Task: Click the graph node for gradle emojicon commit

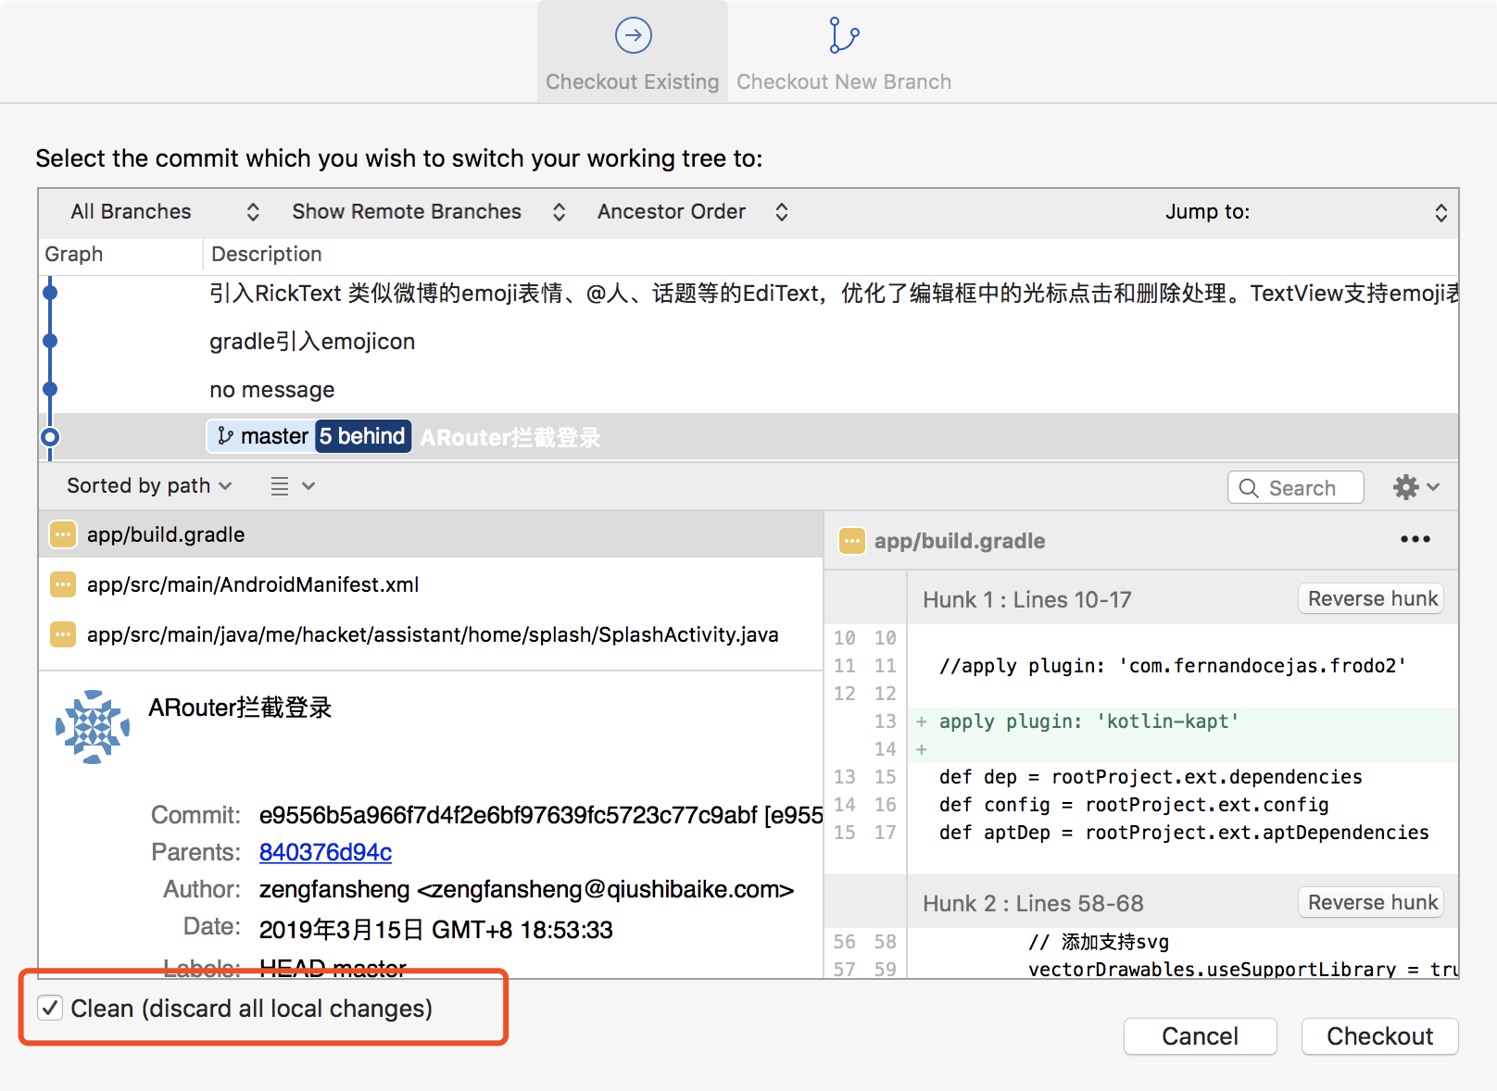Action: coord(50,341)
